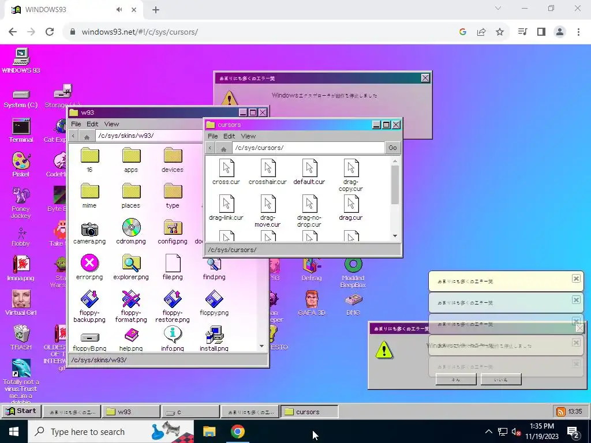Click cursors window vertical scrollbar thumb
Image resolution: width=591 pixels, height=443 pixels.
(395, 185)
